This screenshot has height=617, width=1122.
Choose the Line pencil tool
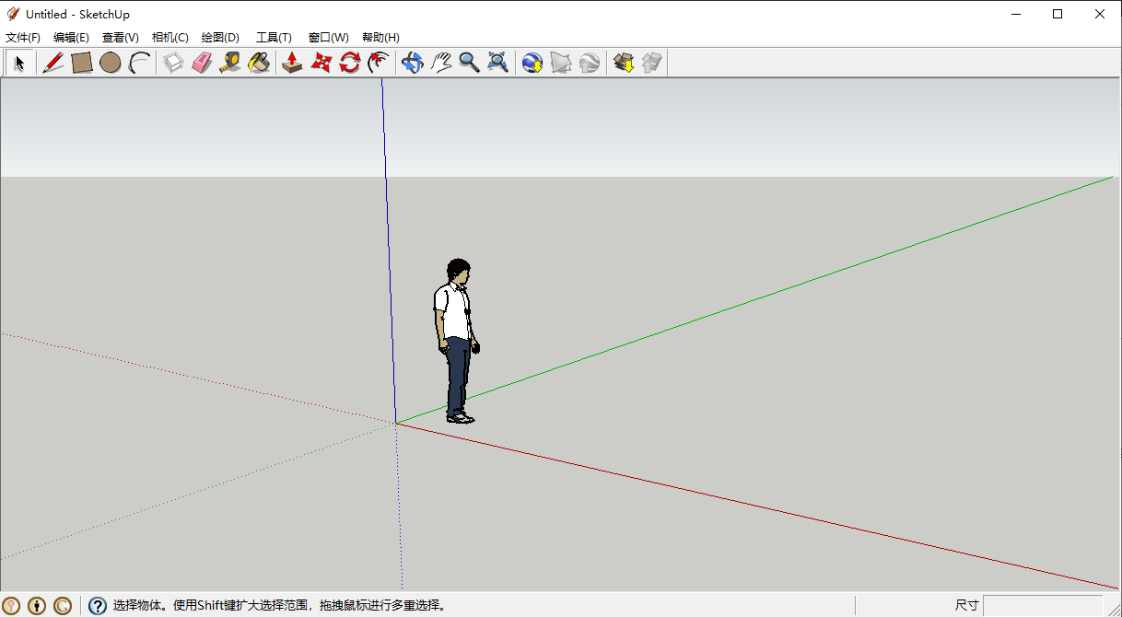53,63
